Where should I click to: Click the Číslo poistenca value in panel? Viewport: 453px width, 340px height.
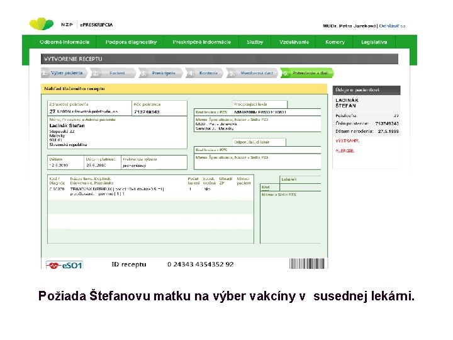click(x=387, y=123)
